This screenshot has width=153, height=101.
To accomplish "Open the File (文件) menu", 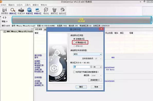I will [4, 5].
